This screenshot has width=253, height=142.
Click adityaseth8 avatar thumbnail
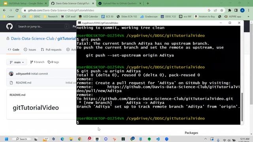pyautogui.click(x=11, y=74)
